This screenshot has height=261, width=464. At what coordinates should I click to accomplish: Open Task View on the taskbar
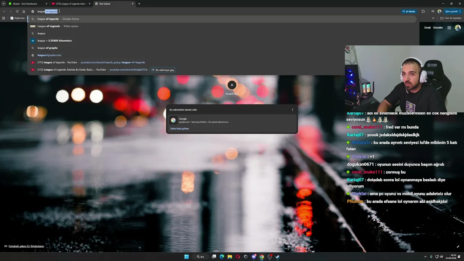[x=214, y=257]
